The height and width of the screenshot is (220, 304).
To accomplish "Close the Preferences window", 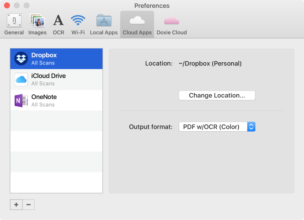I will (x=7, y=6).
